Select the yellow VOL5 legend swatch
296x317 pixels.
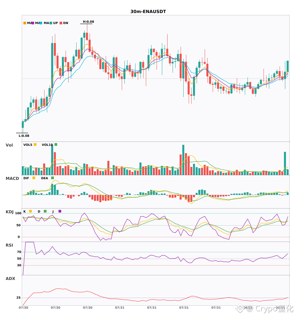[x=35, y=144]
